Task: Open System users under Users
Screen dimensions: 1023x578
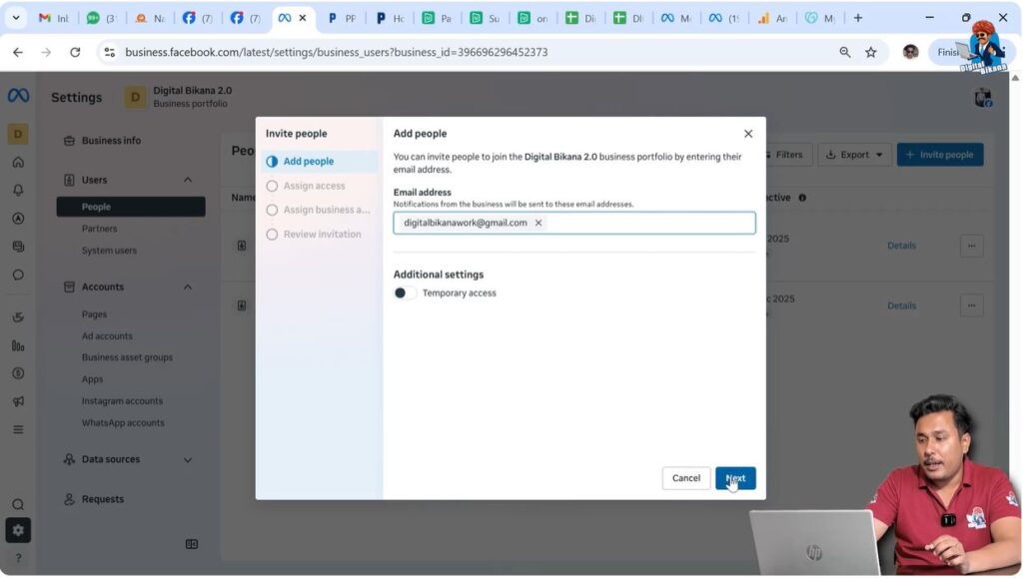Action: pos(109,251)
